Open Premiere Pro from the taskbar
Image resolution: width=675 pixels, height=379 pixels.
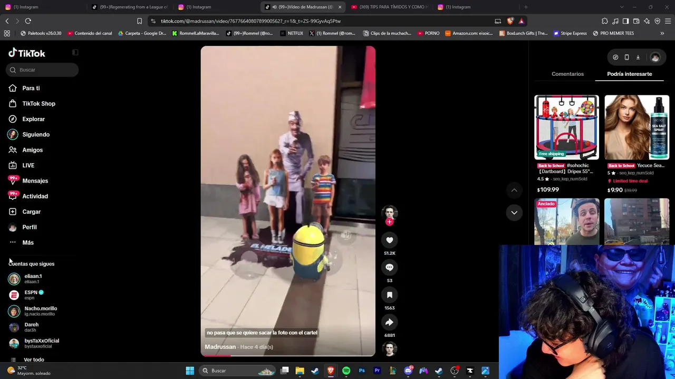[377, 371]
